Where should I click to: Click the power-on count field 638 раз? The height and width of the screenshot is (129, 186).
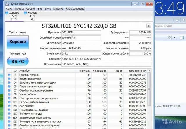(140, 48)
